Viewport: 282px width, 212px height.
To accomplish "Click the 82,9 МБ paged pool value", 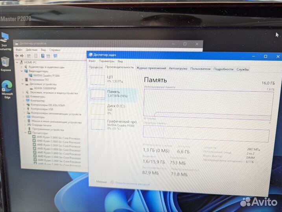I will [x=150, y=173].
